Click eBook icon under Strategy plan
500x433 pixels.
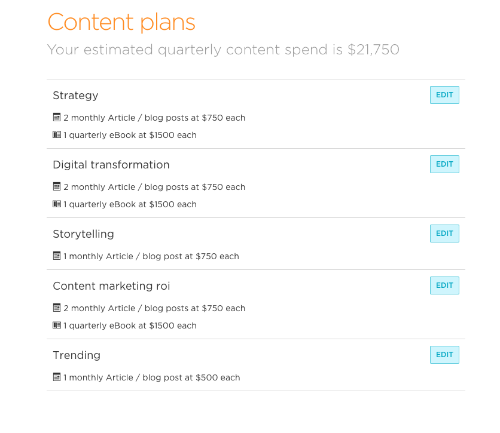[57, 135]
